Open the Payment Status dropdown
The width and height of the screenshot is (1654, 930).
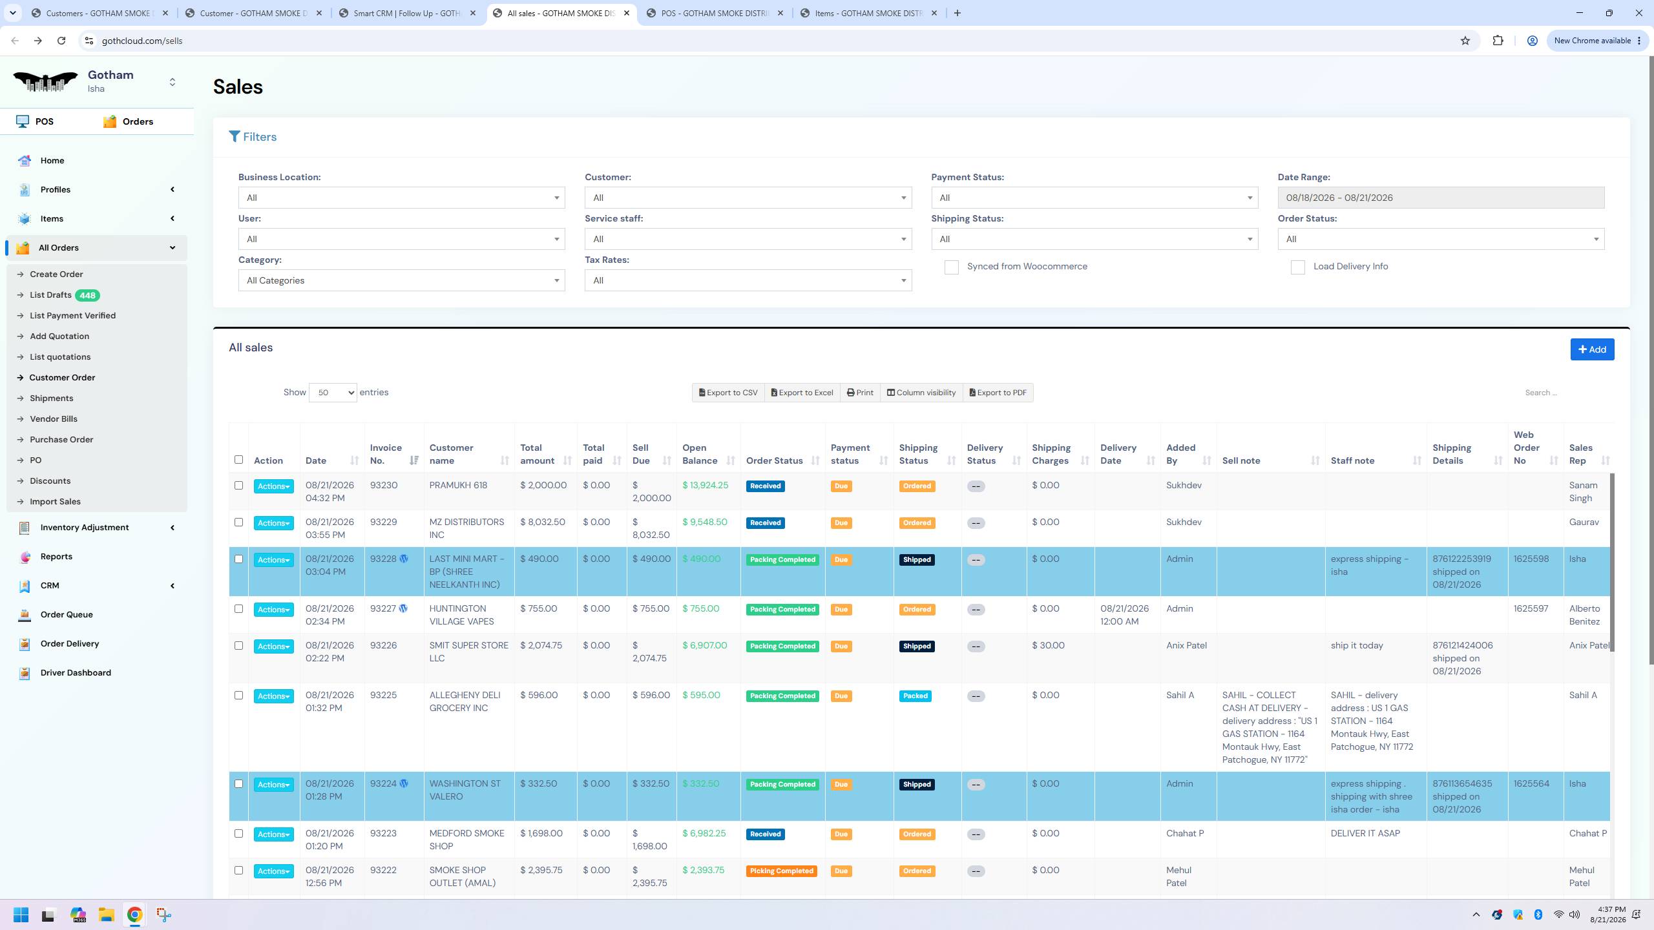1094,198
